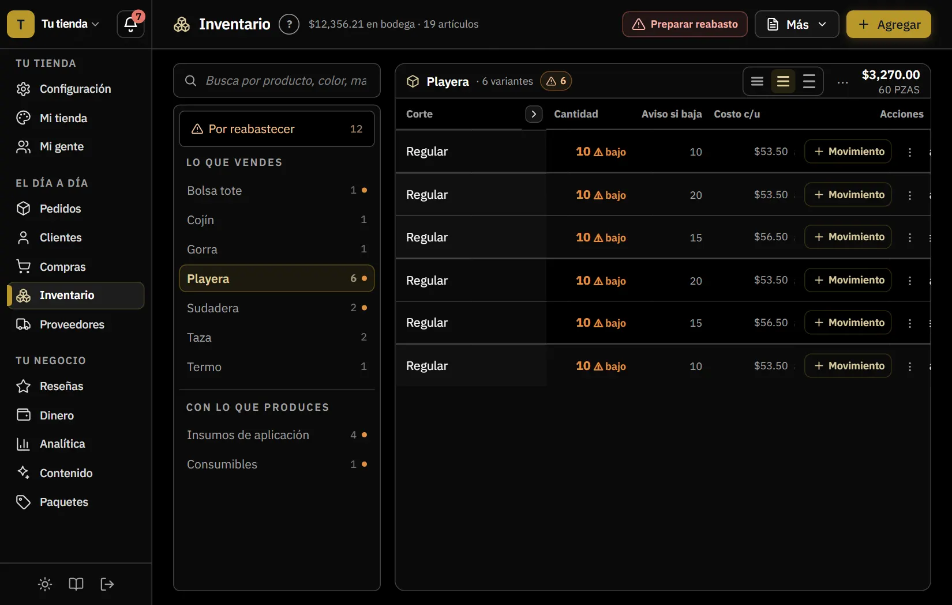Open Reseñas star page
Image resolution: width=952 pixels, height=605 pixels.
pos(76,386)
